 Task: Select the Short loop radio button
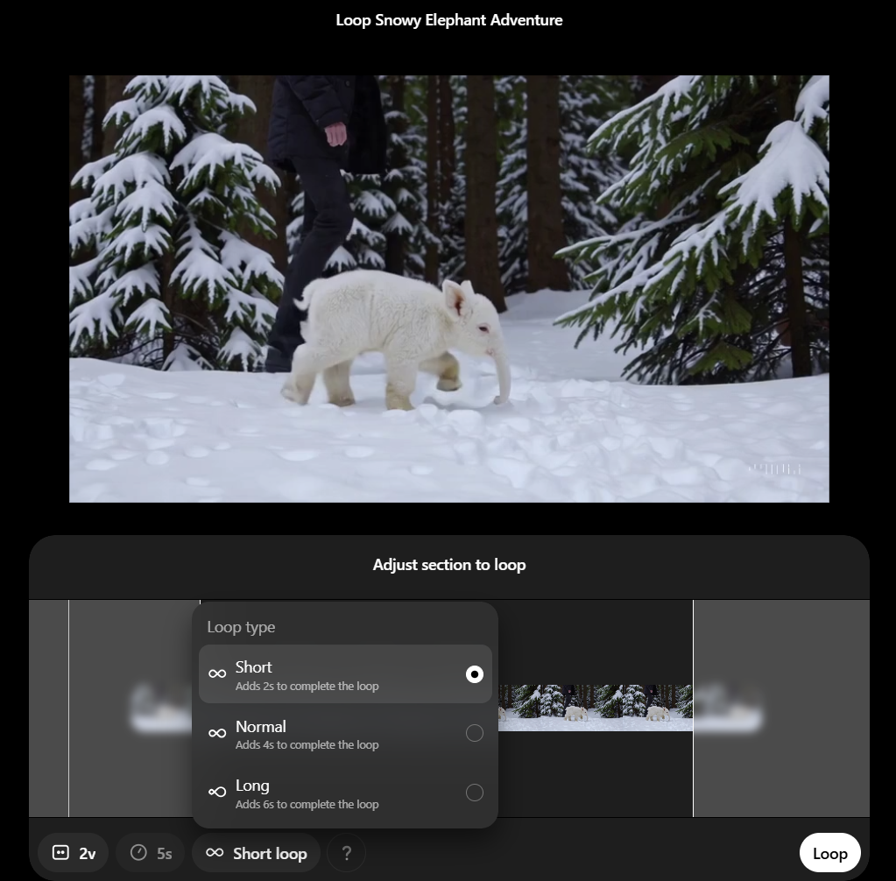pyautogui.click(x=475, y=674)
